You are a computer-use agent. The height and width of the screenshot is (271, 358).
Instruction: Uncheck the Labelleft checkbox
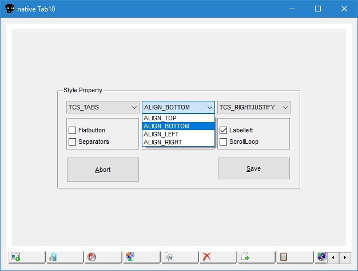224,130
